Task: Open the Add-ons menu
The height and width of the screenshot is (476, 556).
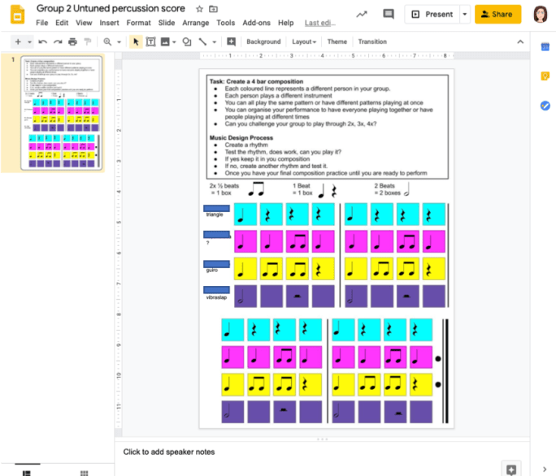Action: (x=256, y=23)
